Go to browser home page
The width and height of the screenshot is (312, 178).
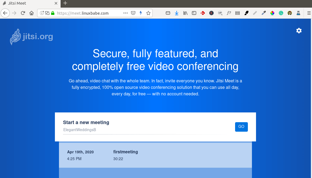click(x=32, y=13)
